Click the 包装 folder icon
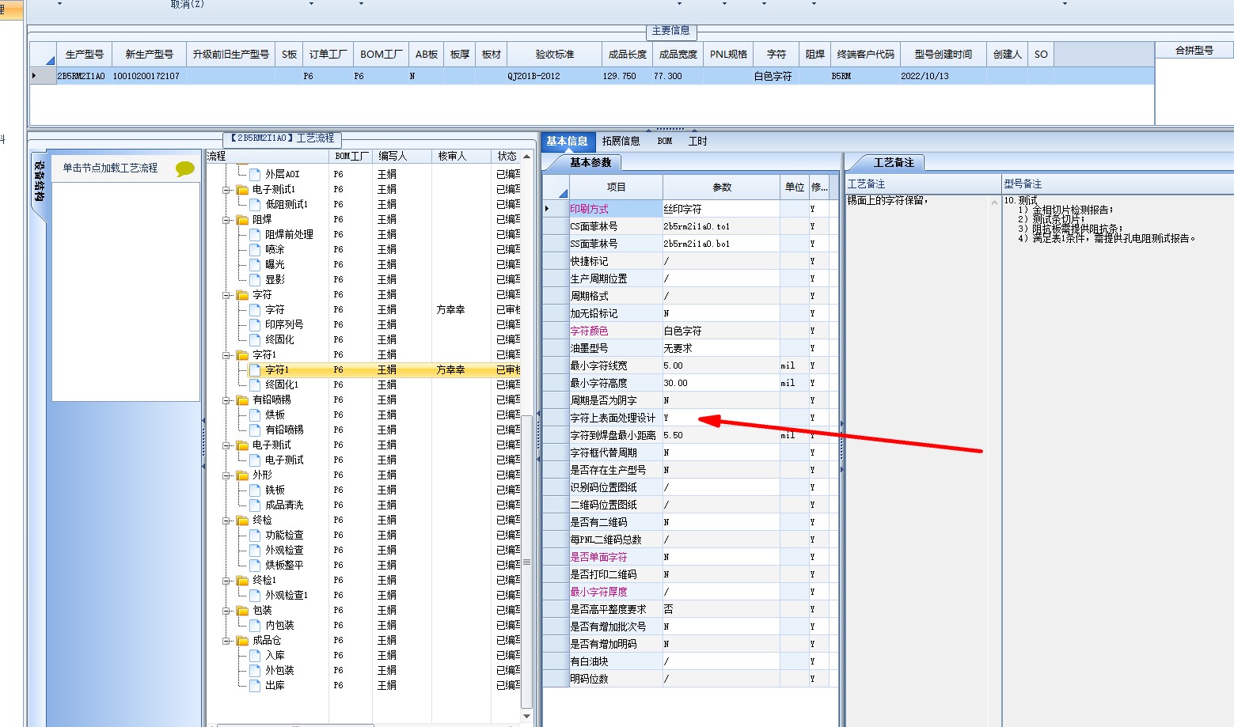The width and height of the screenshot is (1234, 727). coord(243,610)
